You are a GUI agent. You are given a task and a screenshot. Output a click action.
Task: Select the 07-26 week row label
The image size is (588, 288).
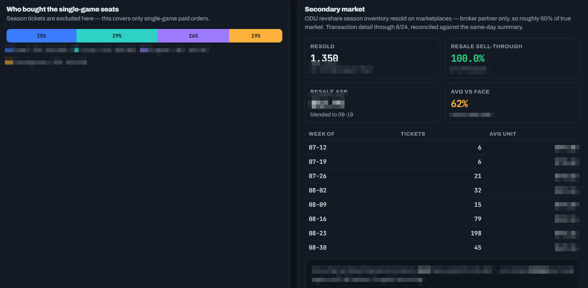tap(318, 176)
